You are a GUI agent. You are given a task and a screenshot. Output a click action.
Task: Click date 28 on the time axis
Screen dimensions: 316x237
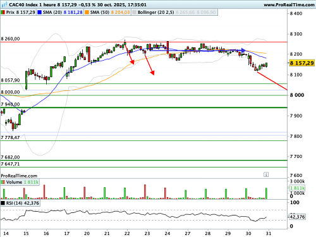point(208,233)
